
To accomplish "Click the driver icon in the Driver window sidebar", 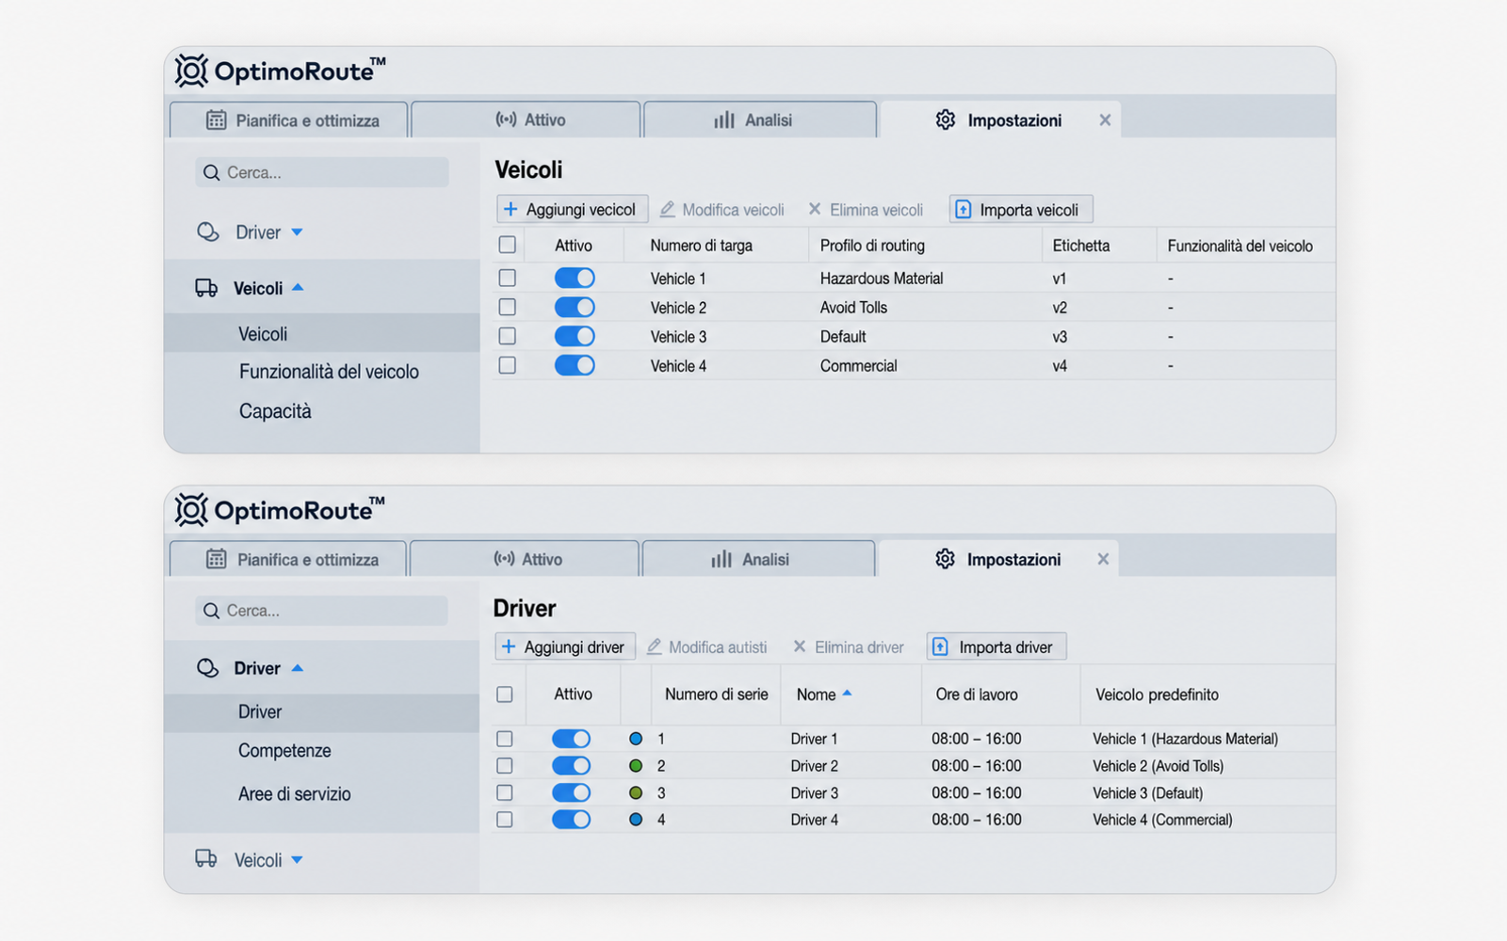I will tap(208, 668).
